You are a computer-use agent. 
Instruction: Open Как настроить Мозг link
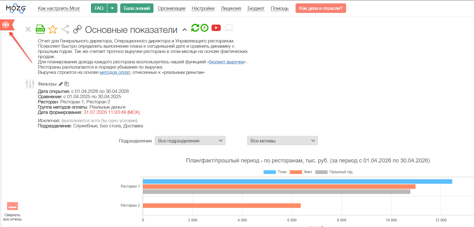tap(59, 8)
